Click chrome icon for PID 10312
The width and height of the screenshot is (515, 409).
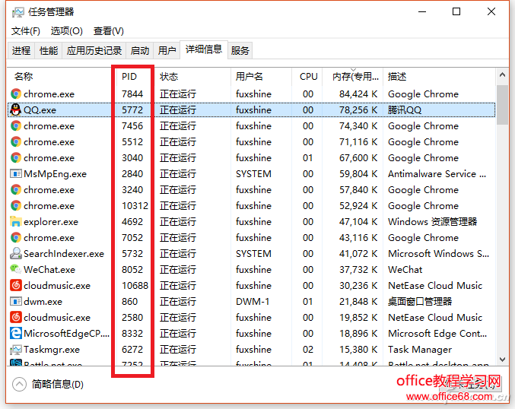[15, 205]
